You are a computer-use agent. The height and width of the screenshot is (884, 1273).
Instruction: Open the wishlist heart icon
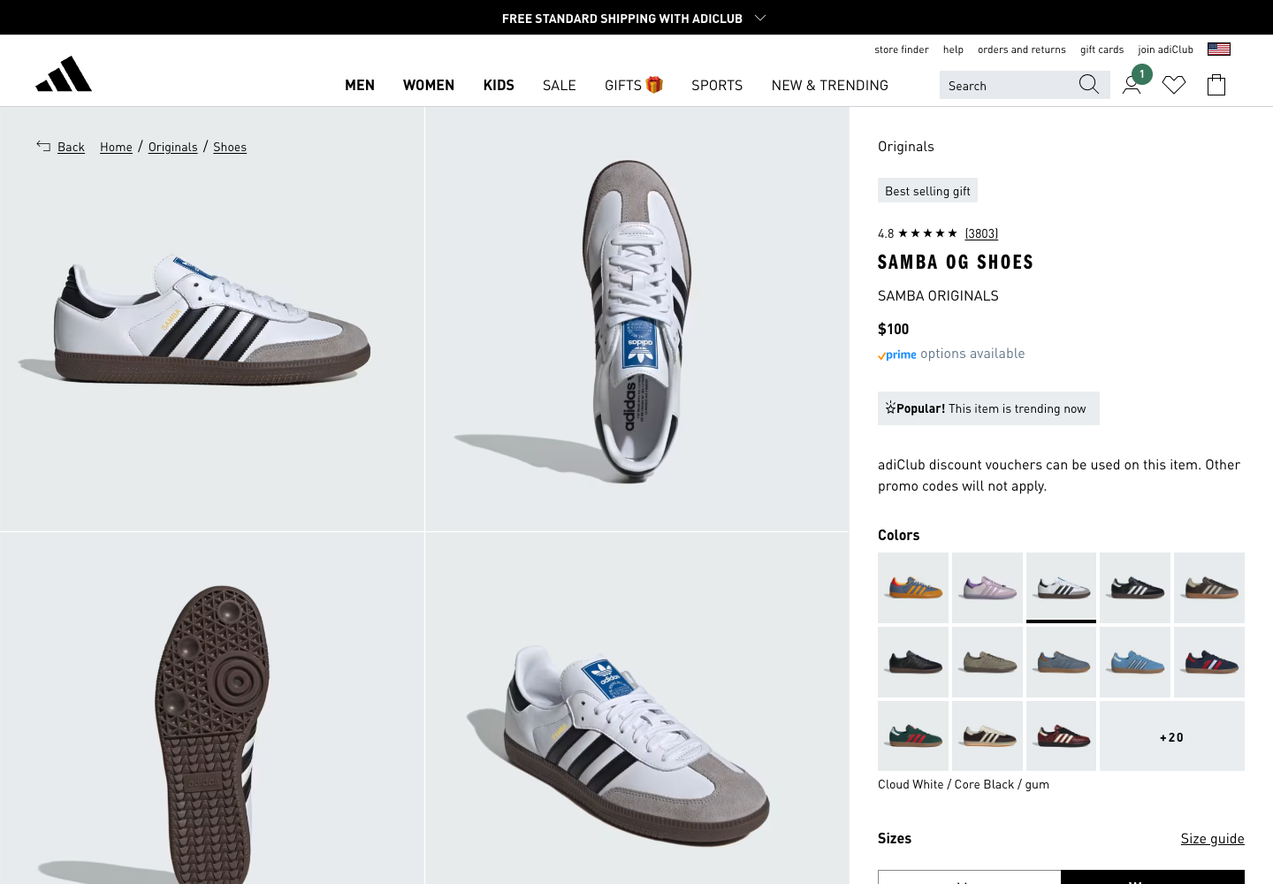pos(1174,85)
